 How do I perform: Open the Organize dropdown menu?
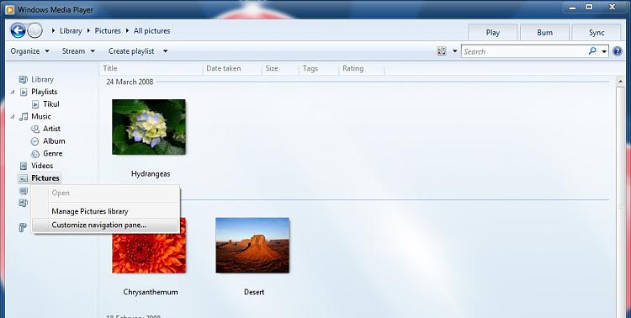pyautogui.click(x=29, y=51)
